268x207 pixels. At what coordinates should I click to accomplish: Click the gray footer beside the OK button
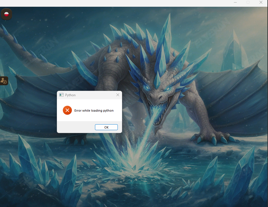click(x=76, y=127)
